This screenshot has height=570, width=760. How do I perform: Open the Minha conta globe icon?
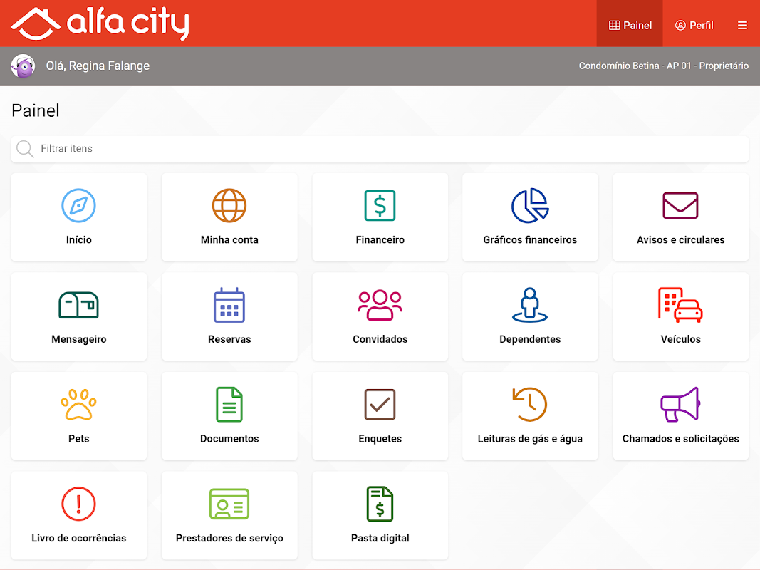point(229,205)
